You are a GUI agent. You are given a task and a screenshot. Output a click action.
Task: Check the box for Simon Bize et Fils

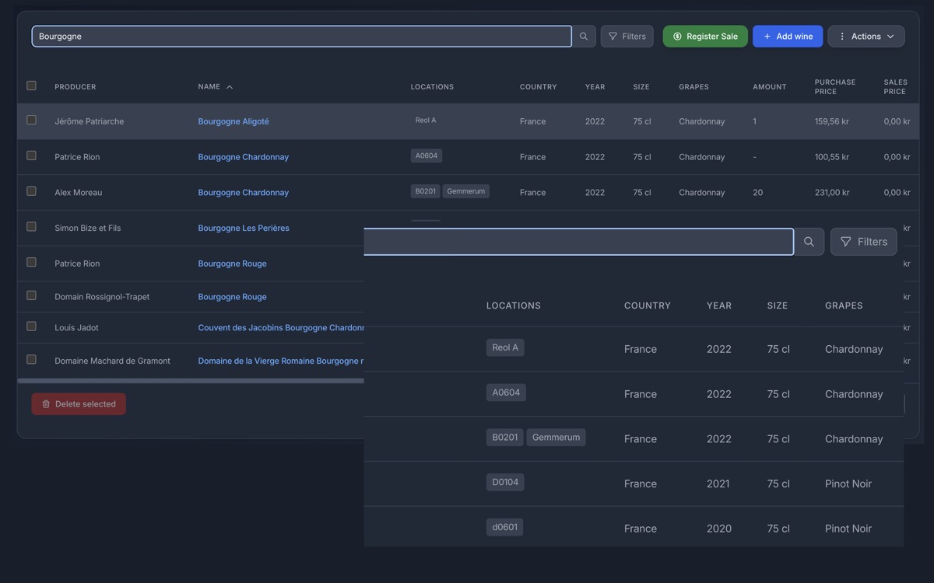coord(31,227)
